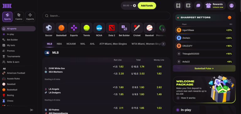Screen dimensions: 241x114
Task: Open ATP Miami, Men Singles tab
Action: click(113, 44)
